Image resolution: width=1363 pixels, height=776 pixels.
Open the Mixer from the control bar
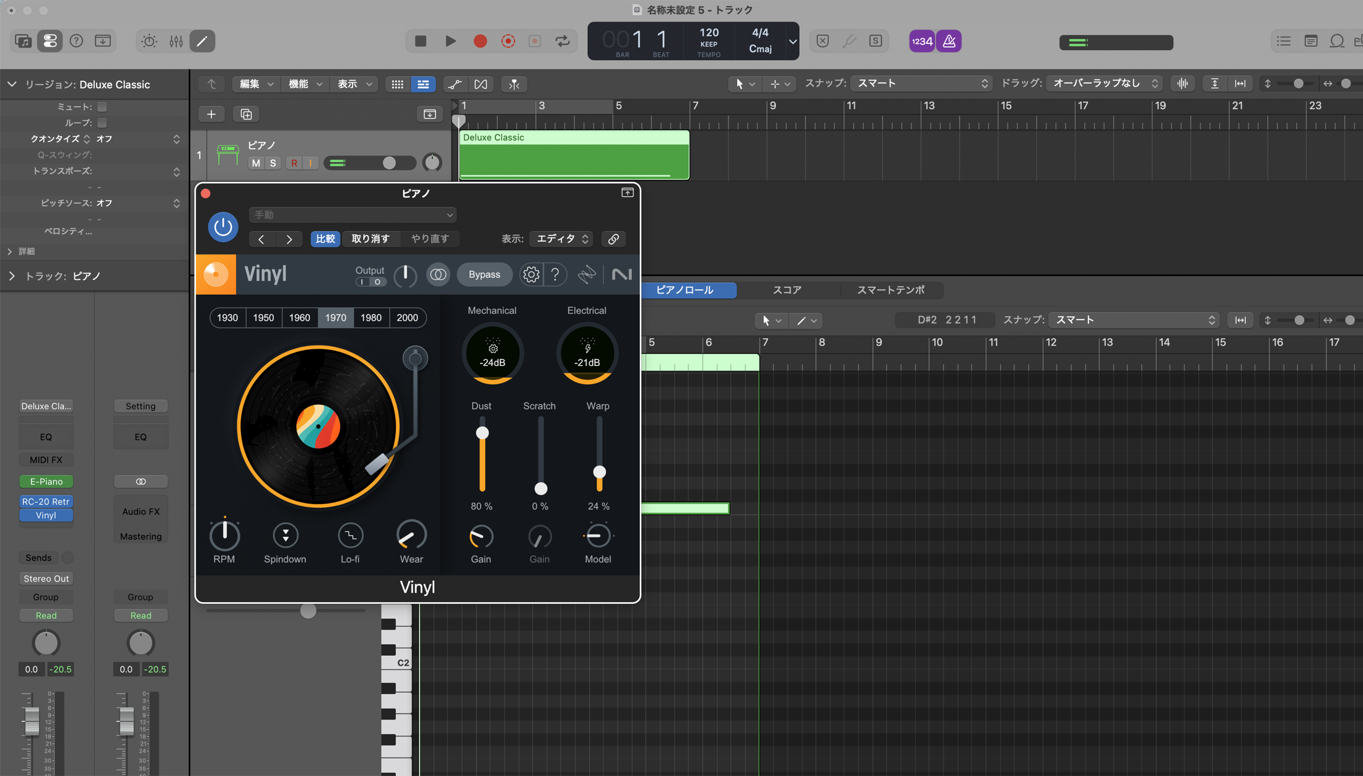[176, 41]
